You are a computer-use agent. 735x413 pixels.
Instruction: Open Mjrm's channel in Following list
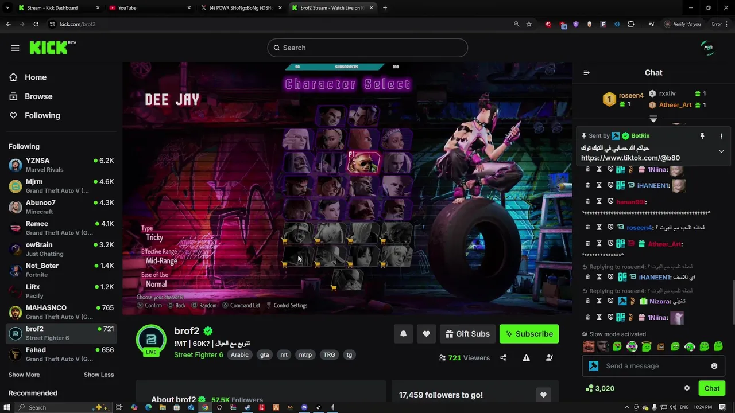61,186
